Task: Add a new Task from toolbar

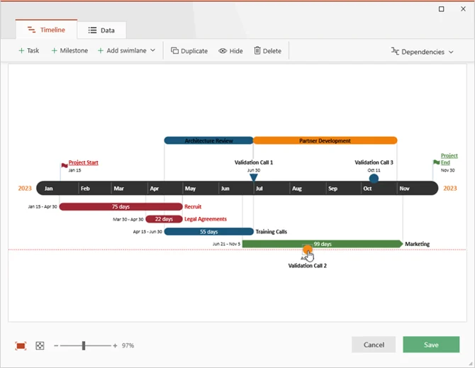Action: click(28, 51)
